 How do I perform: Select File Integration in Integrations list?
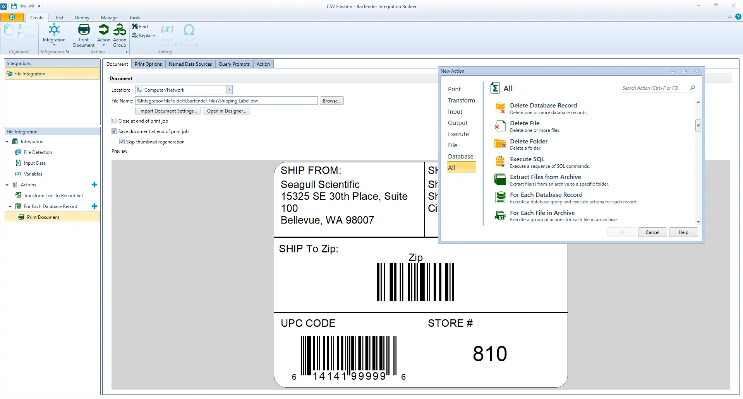pyautogui.click(x=52, y=74)
